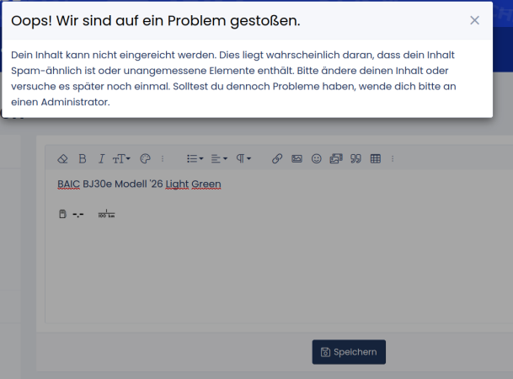Expand the text alignment dropdown

pos(219,158)
